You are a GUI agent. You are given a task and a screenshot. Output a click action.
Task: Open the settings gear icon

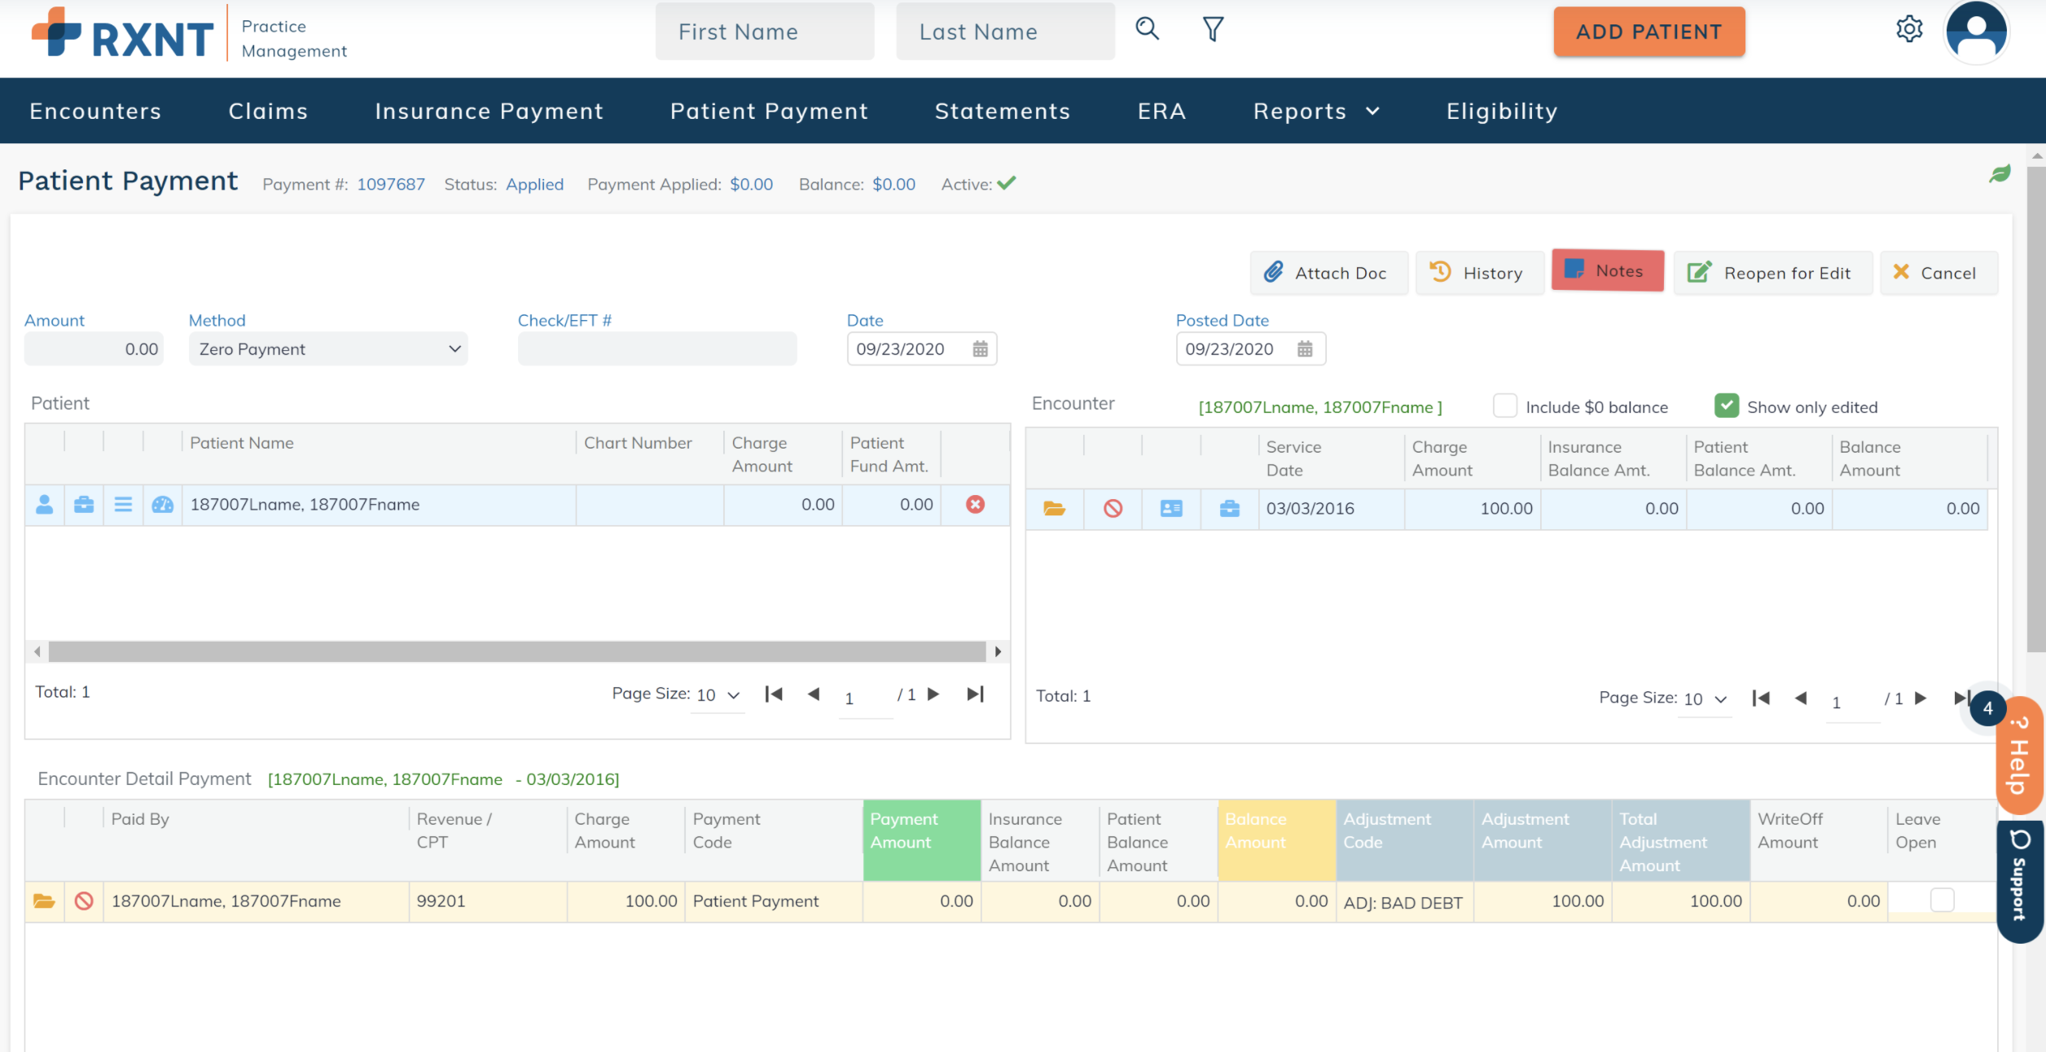point(1909,29)
